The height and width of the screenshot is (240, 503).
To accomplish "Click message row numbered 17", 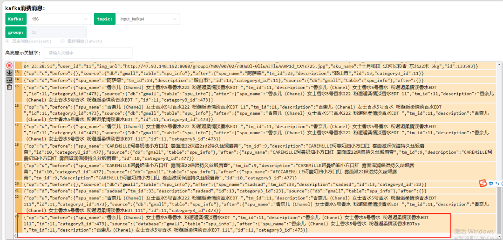I will pos(255,132).
